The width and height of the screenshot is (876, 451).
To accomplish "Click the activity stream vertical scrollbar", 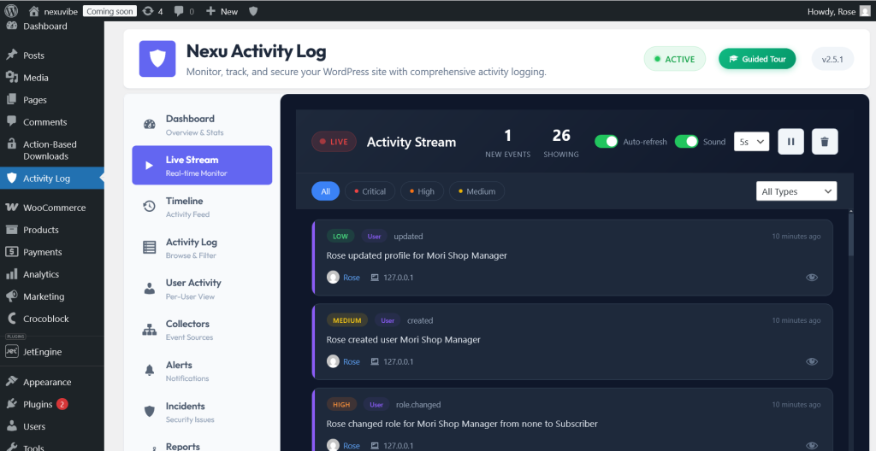I will [851, 234].
